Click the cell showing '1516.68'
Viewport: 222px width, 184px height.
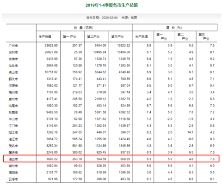(x=124, y=119)
